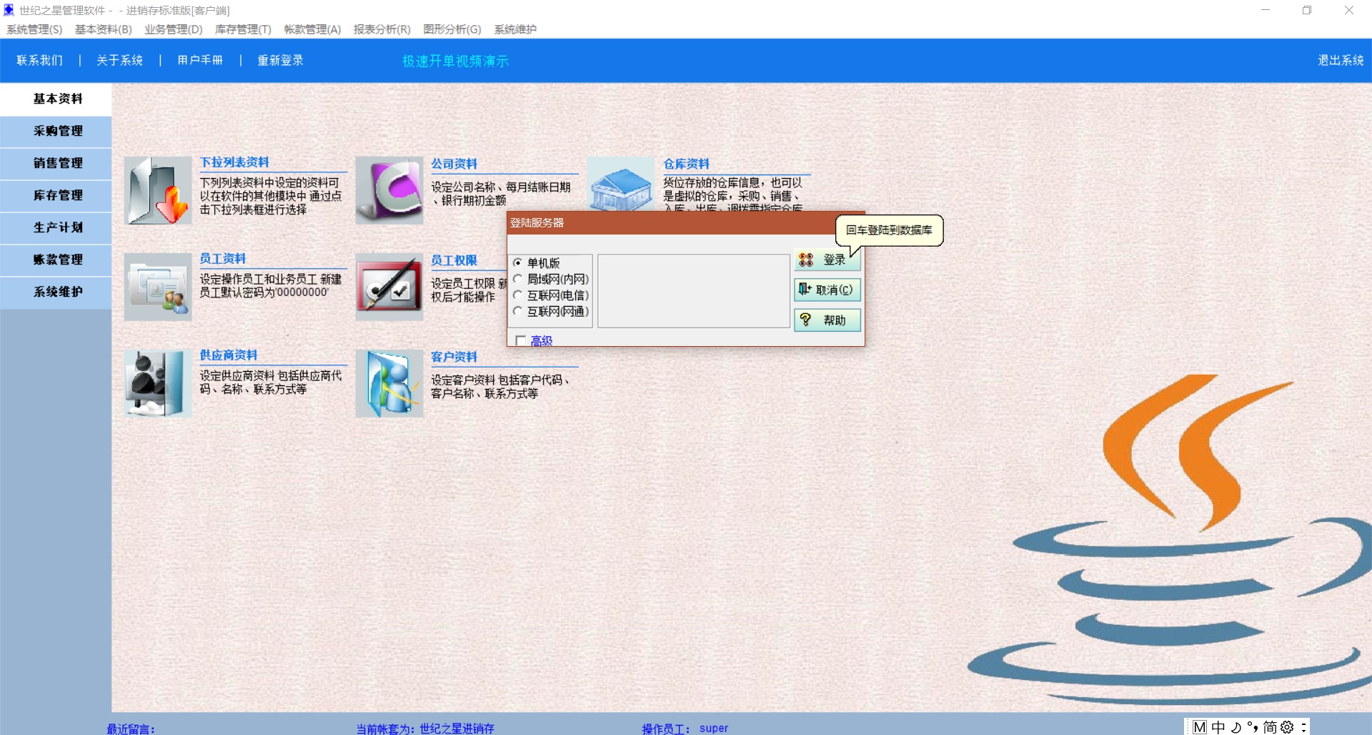1372x735 pixels.
Task: Enable the 高级 checkbox
Action: pyautogui.click(x=520, y=341)
